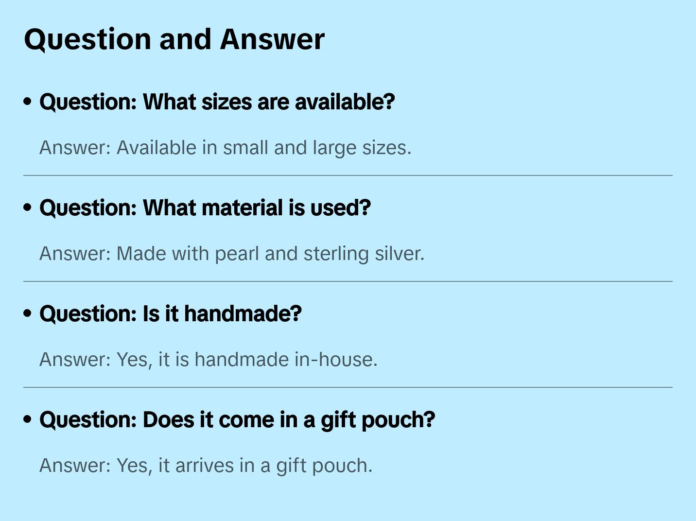Expand the What material is used question
The image size is (696, 521).
(205, 208)
